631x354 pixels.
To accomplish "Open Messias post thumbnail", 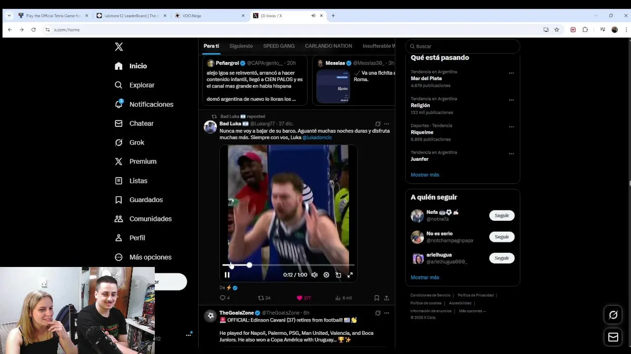I will [333, 87].
